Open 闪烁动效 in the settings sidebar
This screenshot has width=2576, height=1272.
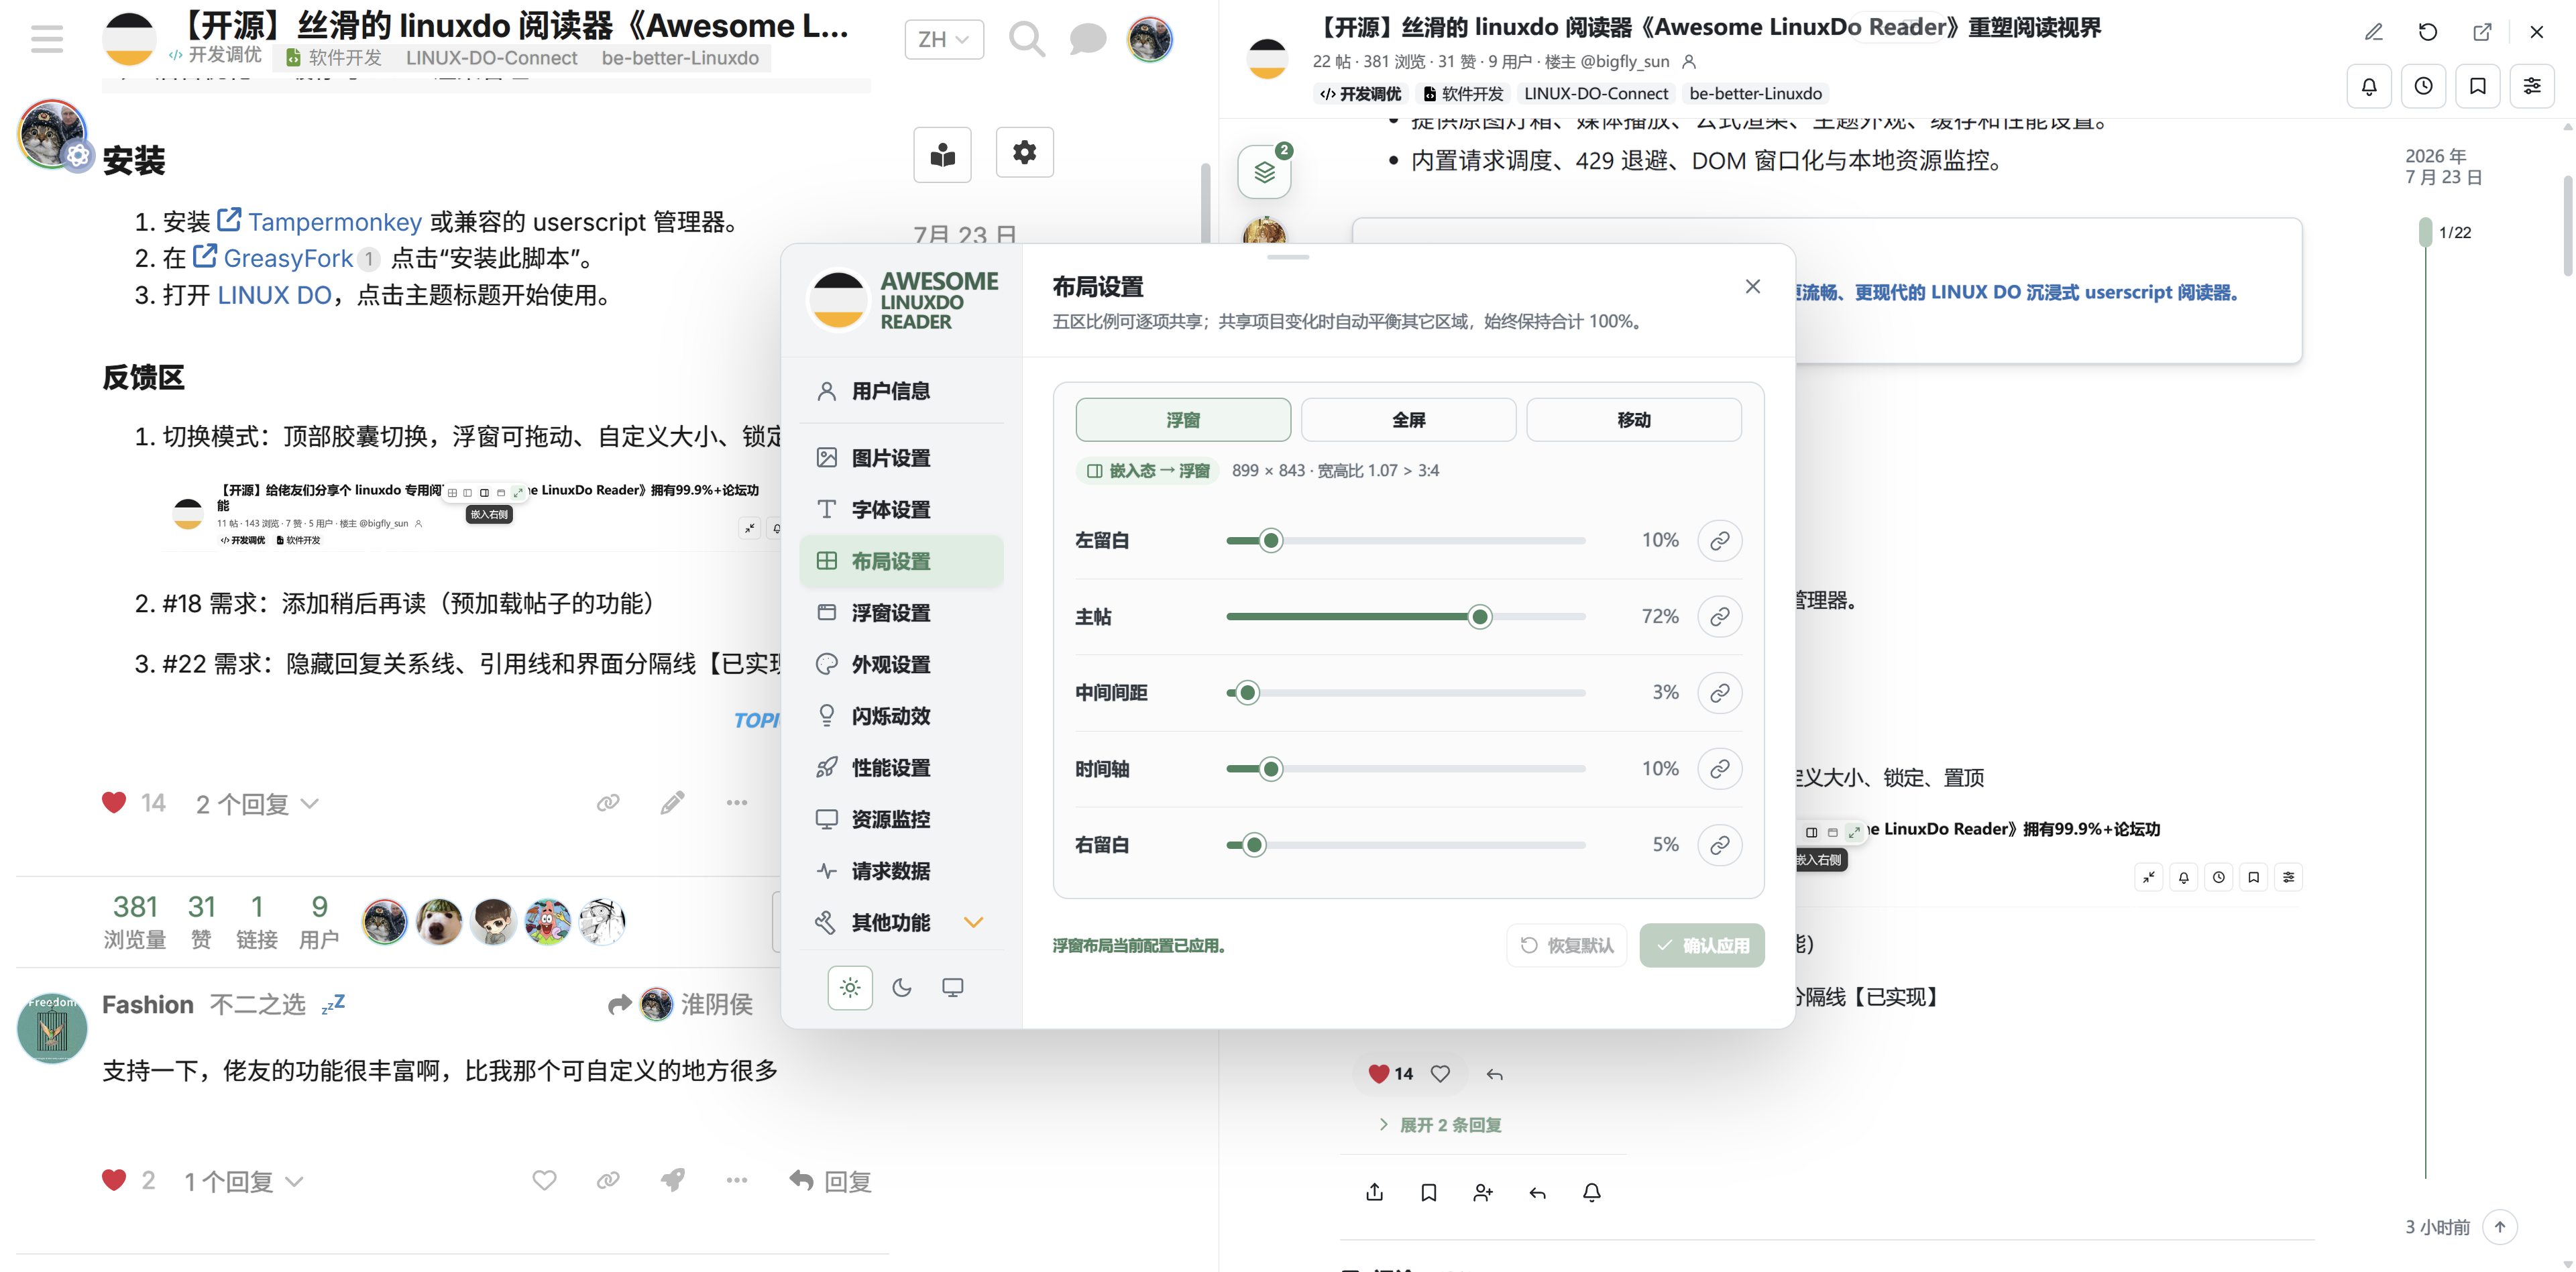[x=901, y=716]
